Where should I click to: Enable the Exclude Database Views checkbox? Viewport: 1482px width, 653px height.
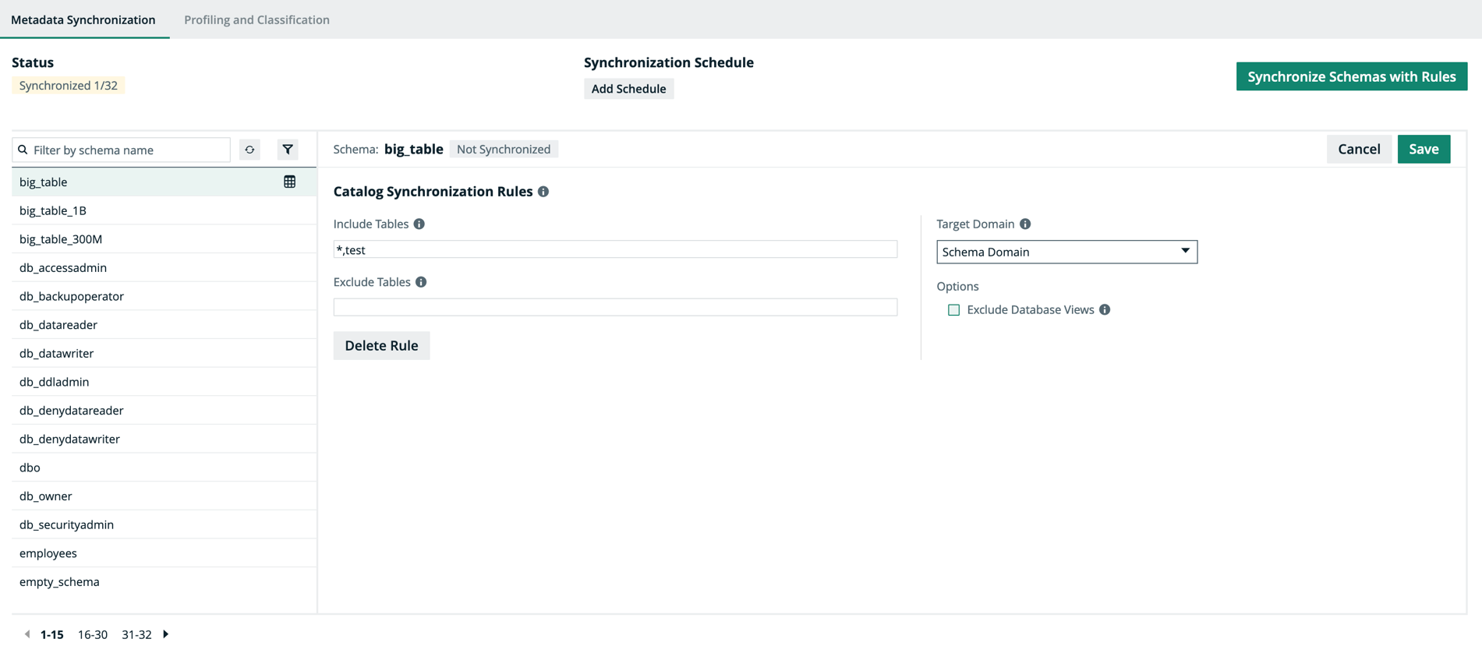[953, 310]
